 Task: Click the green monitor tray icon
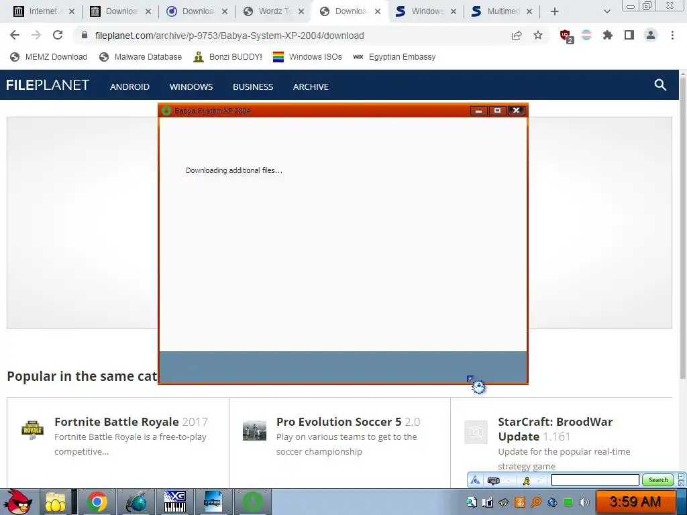pyautogui.click(x=568, y=502)
